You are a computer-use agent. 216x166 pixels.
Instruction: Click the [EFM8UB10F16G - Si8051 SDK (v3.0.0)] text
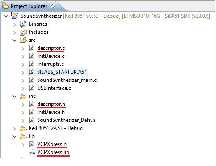click(166, 16)
